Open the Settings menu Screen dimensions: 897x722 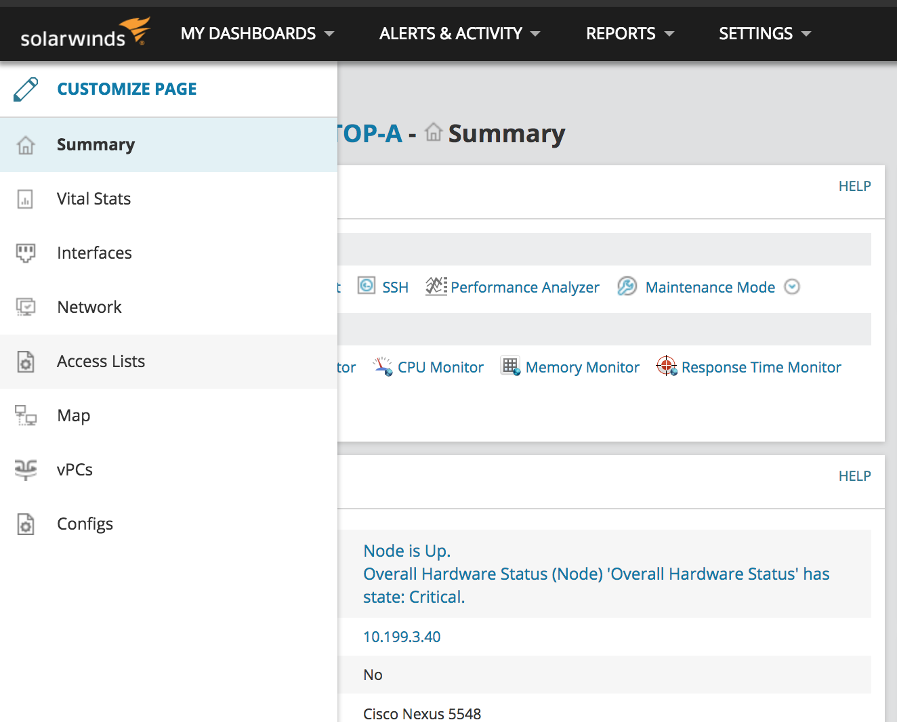[764, 33]
